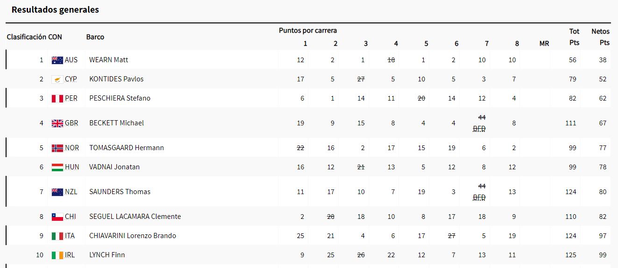Click the Chile flag icon next to CHI
Image resolution: width=618 pixels, height=268 pixels.
57,217
